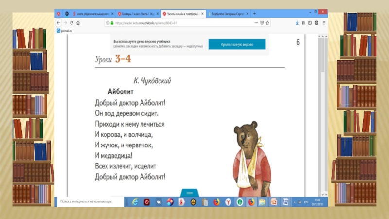Click the green padlock security icon
The width and height of the screenshot is (389, 219).
pyautogui.click(x=112, y=23)
